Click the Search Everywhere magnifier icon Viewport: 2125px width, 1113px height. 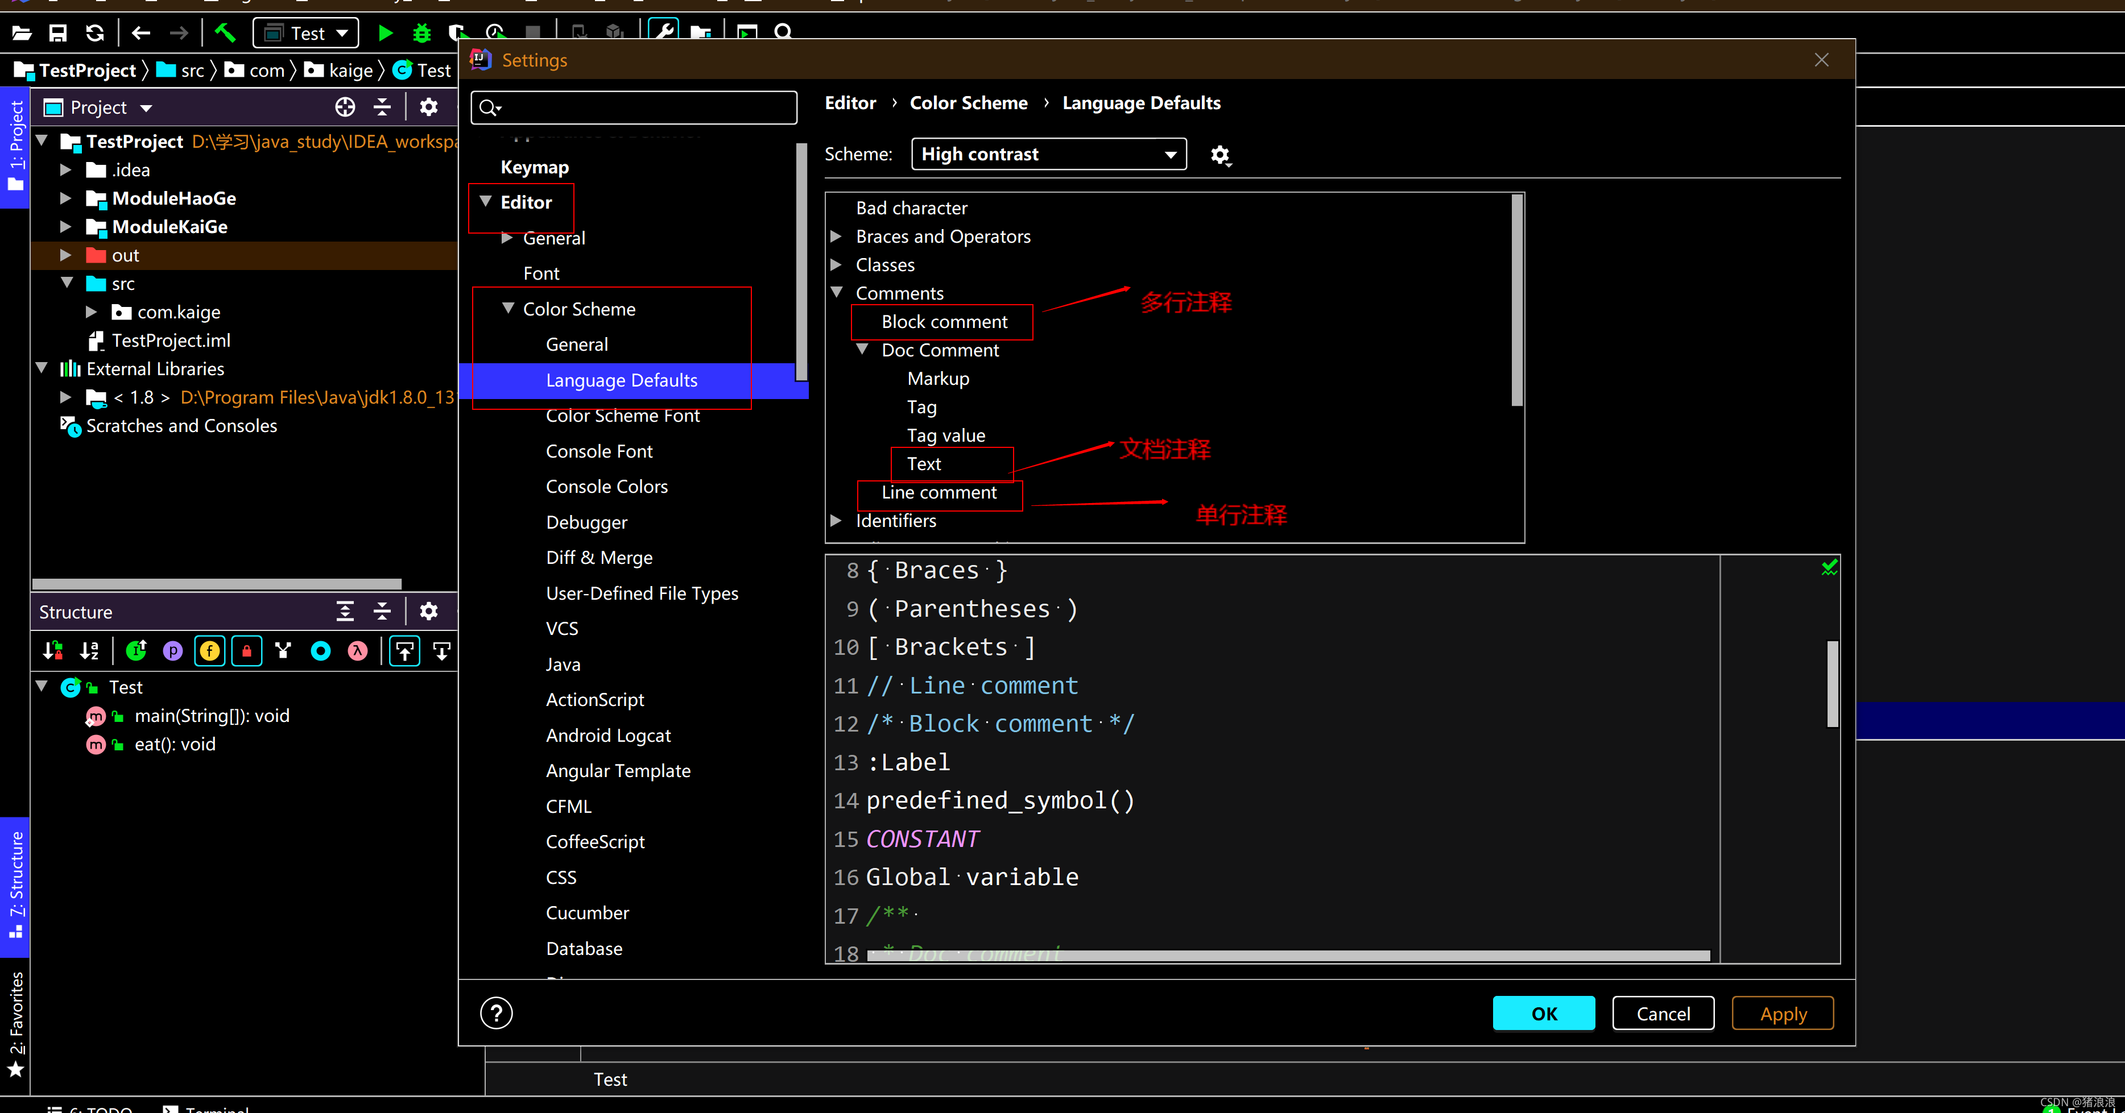784,31
